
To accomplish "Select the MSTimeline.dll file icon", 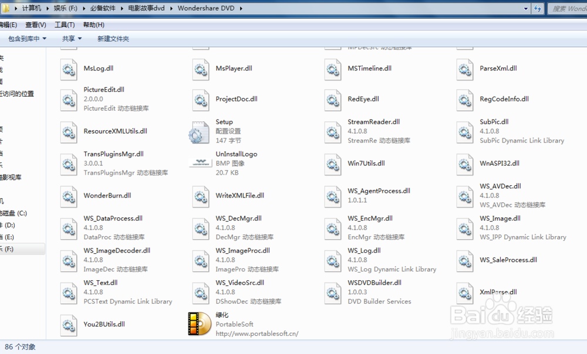I will (x=333, y=70).
